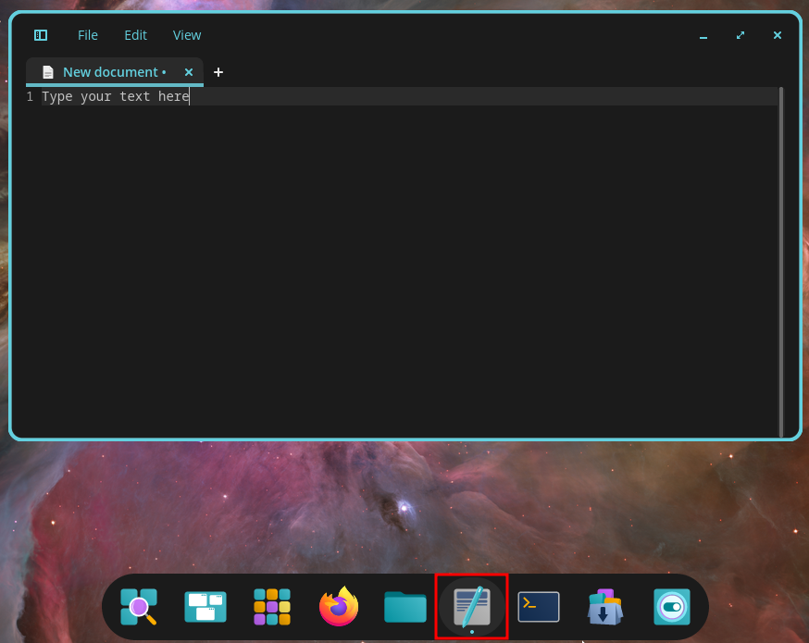Click the highlighted text editor dock icon
809x643 pixels.
472,607
